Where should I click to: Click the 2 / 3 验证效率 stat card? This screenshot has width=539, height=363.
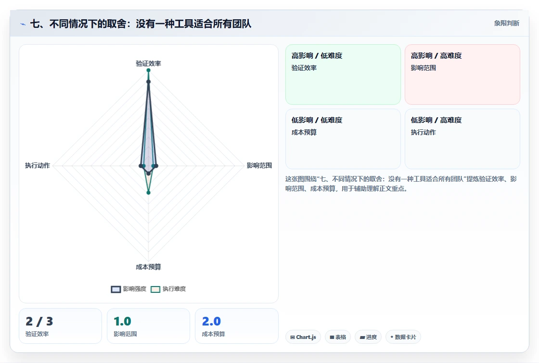[61, 326]
